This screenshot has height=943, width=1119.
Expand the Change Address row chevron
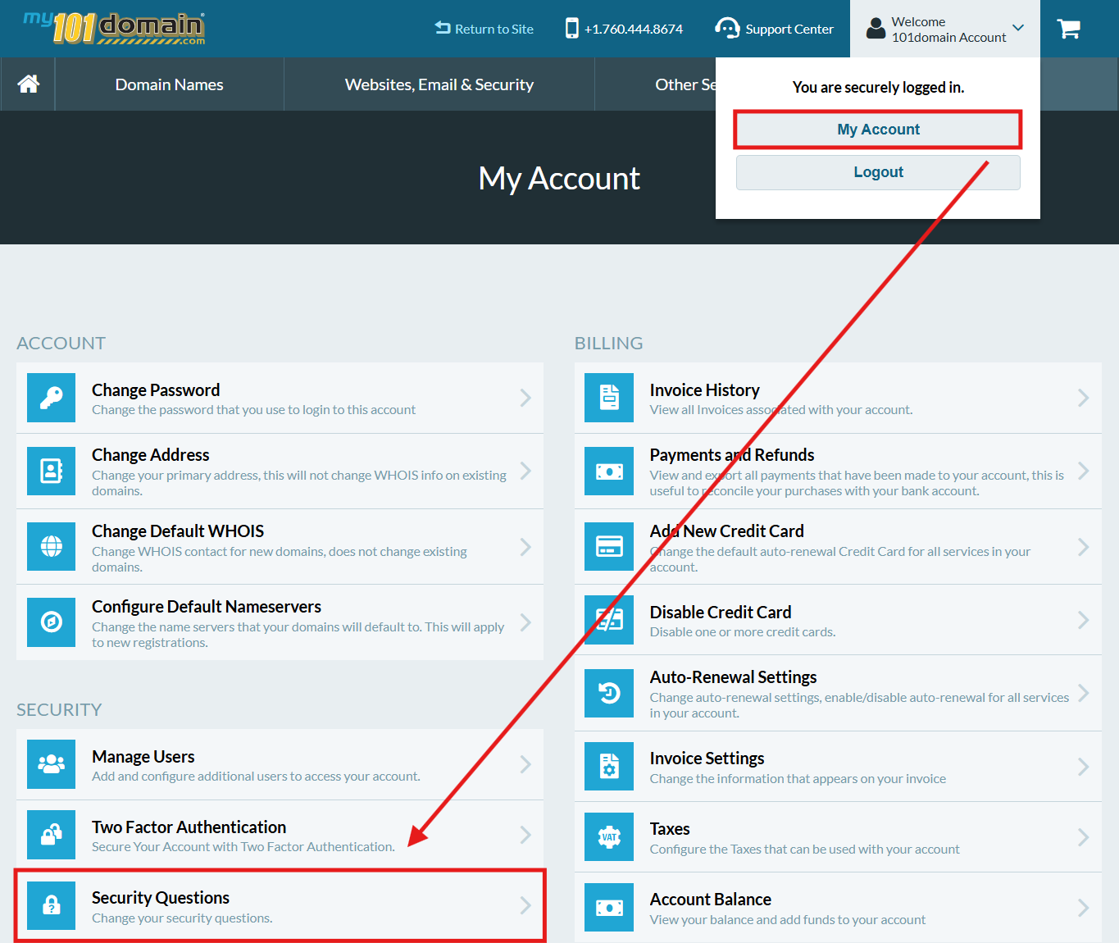coord(525,471)
